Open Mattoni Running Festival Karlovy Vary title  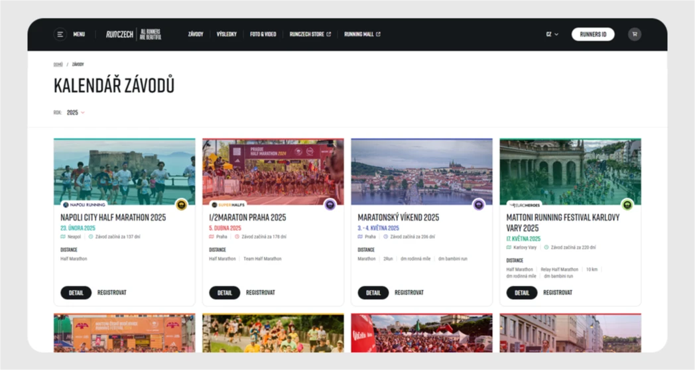click(563, 223)
